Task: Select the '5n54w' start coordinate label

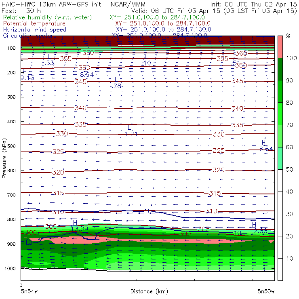Action: (x=29, y=291)
